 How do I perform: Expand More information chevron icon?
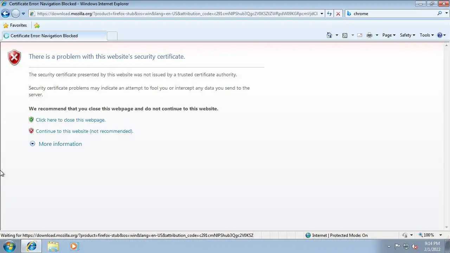pyautogui.click(x=32, y=144)
